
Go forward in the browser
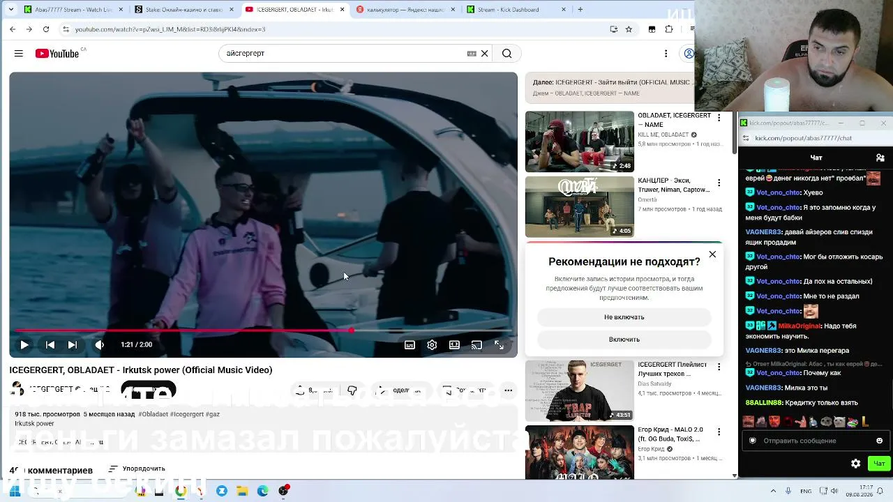click(29, 29)
